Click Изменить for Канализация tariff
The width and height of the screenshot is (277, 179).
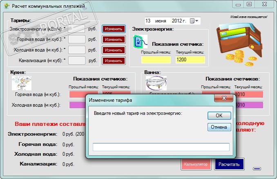pyautogui.click(x=114, y=61)
